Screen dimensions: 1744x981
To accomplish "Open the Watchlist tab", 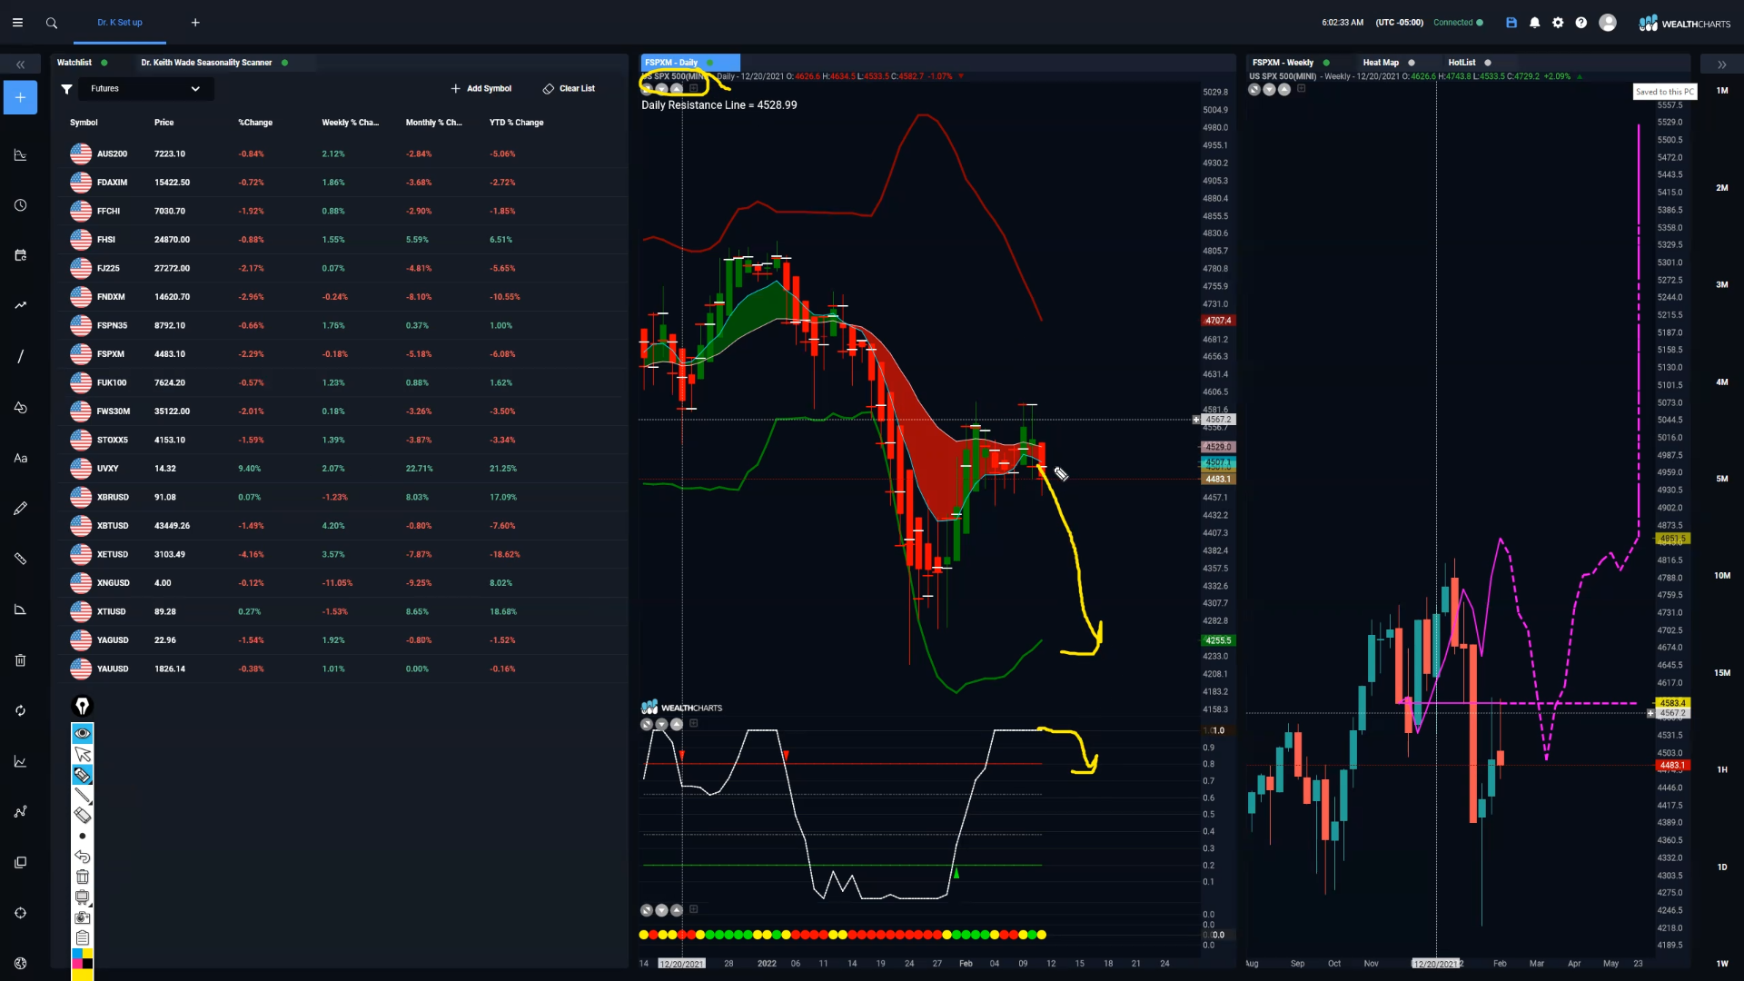I will click(x=82, y=63).
